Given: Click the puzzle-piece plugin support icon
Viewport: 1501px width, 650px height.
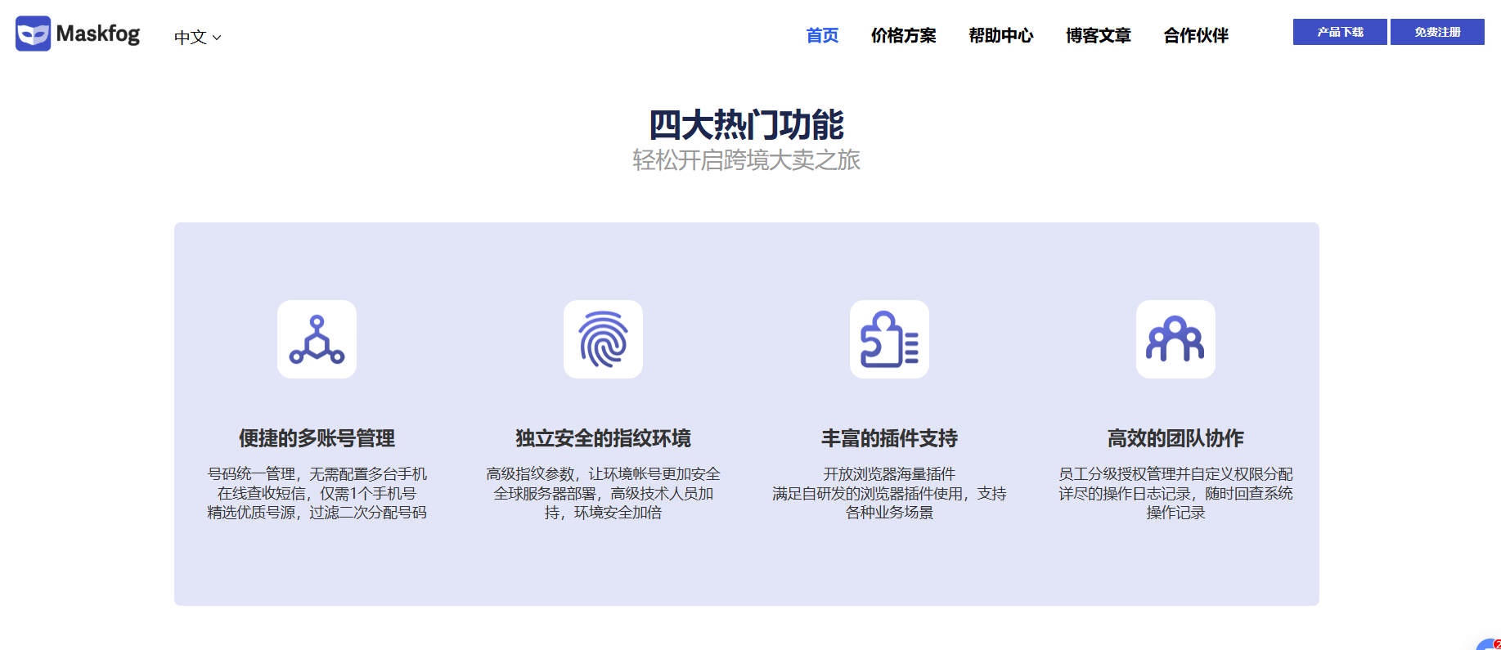Looking at the screenshot, I should 889,339.
